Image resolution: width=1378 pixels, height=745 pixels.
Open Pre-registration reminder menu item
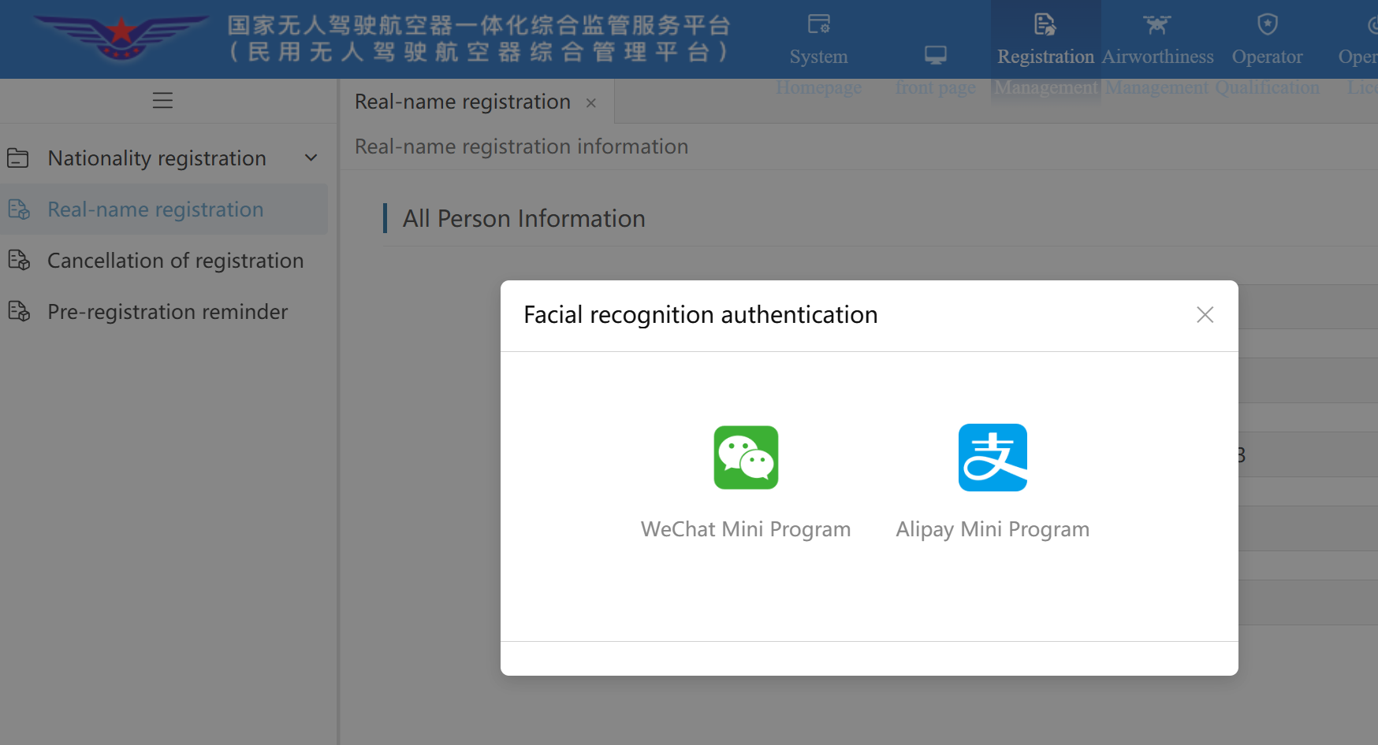(167, 312)
